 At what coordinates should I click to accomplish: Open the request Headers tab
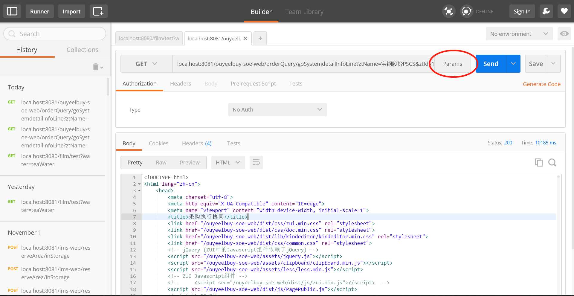181,84
